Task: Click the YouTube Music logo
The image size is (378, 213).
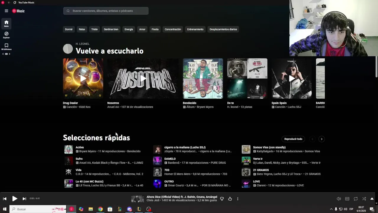Action: pyautogui.click(x=18, y=11)
